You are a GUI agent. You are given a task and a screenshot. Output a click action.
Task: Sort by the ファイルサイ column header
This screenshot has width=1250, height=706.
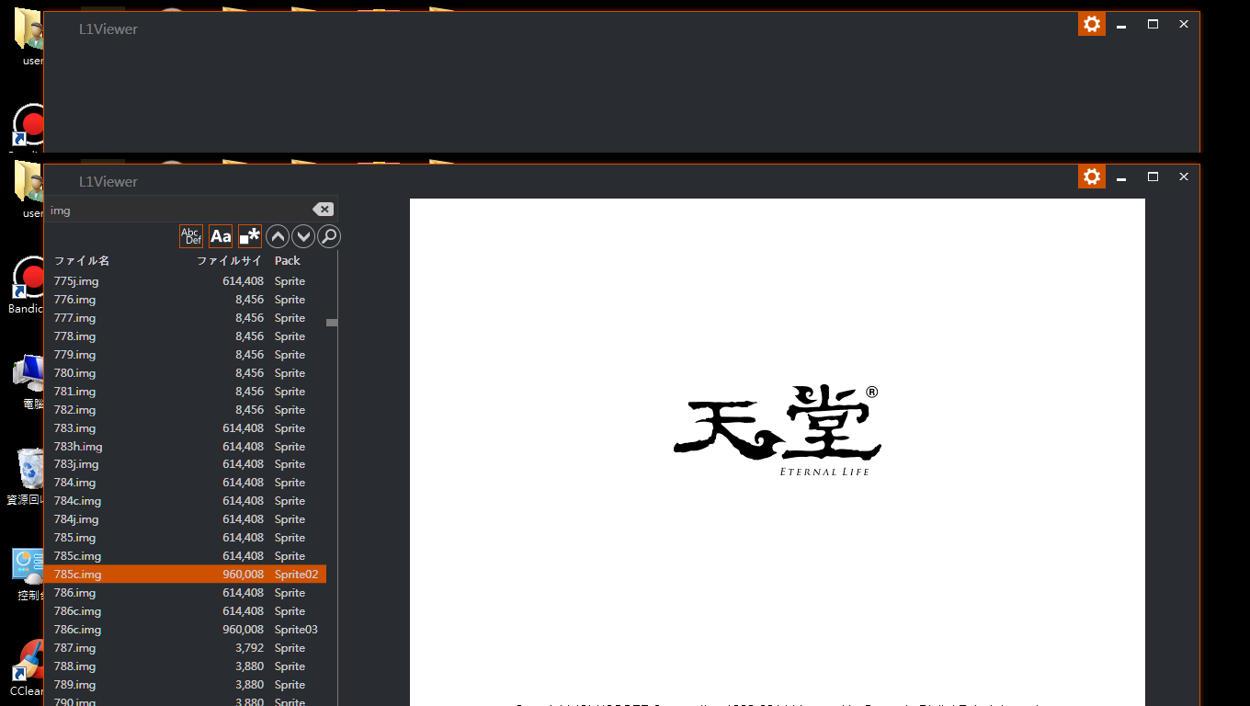(229, 261)
